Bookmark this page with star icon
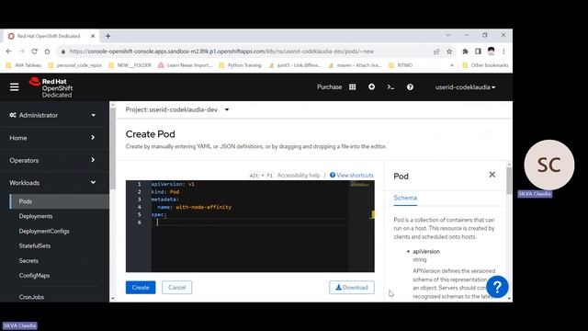Viewport: 588px width, 331px height. pos(449,51)
